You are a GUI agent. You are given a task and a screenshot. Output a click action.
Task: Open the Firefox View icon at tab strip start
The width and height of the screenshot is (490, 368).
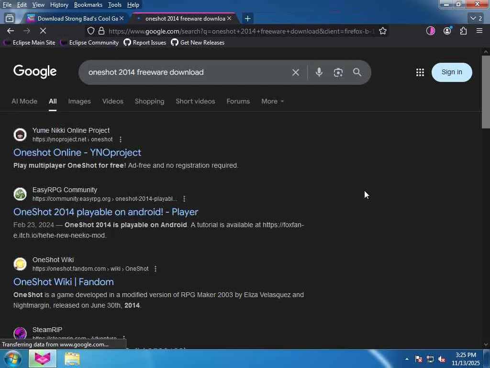[x=10, y=19]
